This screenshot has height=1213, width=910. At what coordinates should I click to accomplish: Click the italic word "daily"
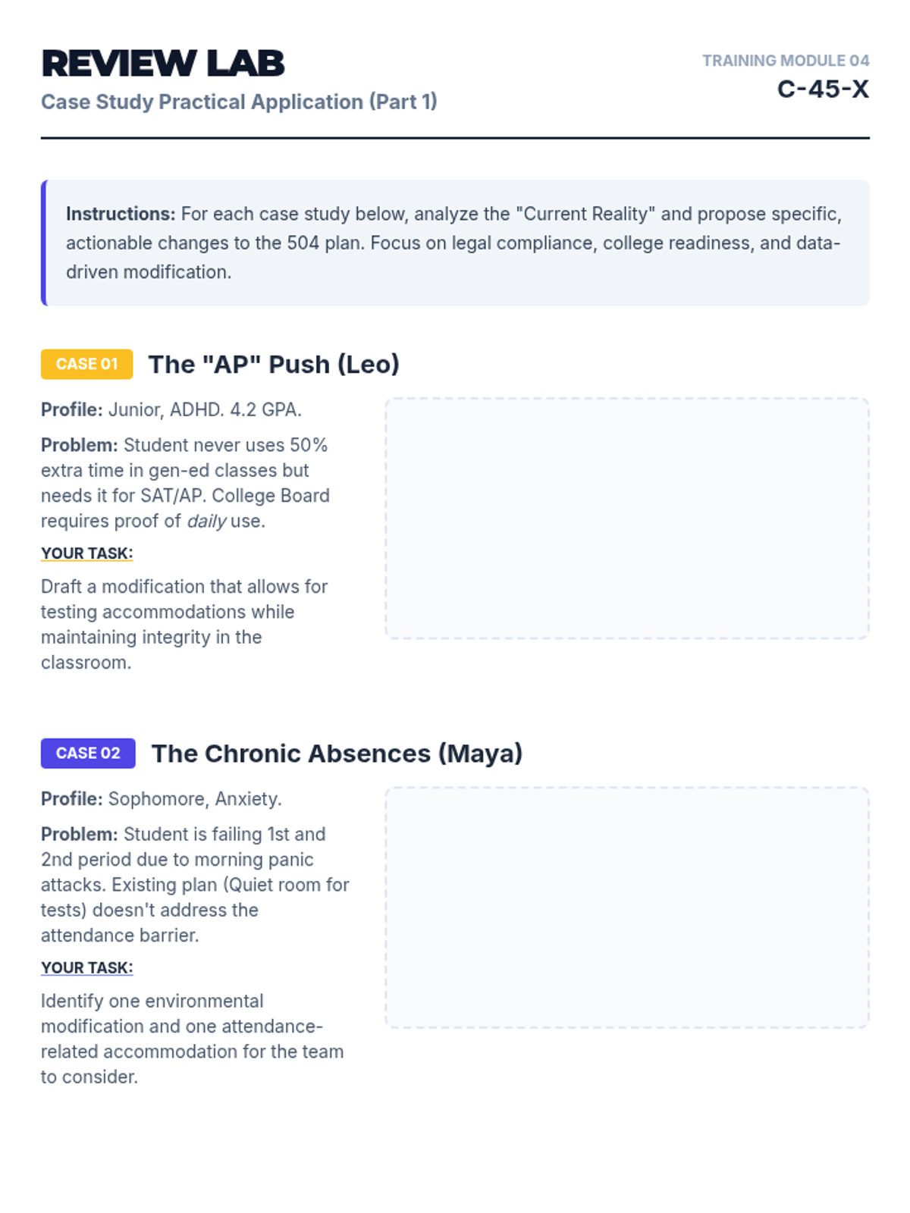207,521
